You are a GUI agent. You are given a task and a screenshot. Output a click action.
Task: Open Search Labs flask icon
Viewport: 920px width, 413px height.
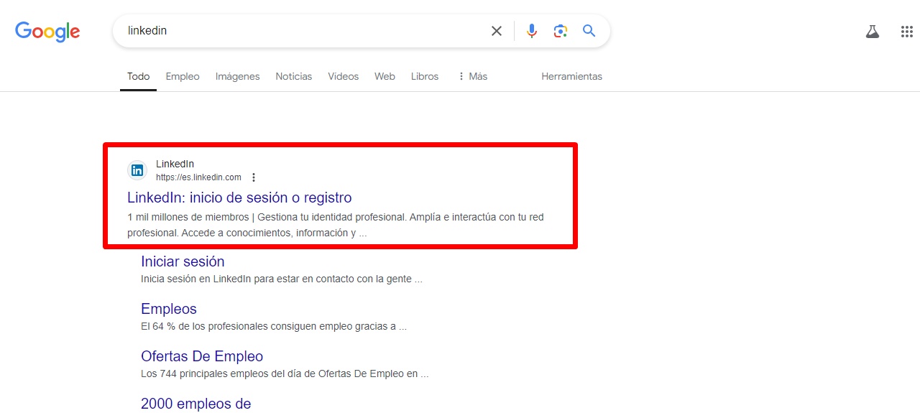(873, 32)
